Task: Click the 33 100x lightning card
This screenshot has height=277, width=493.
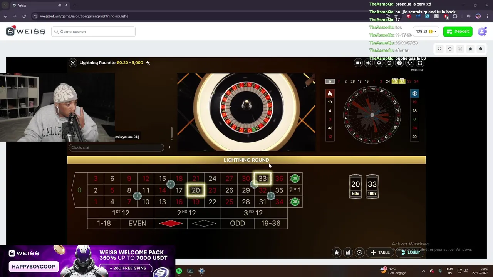Action: (x=372, y=187)
